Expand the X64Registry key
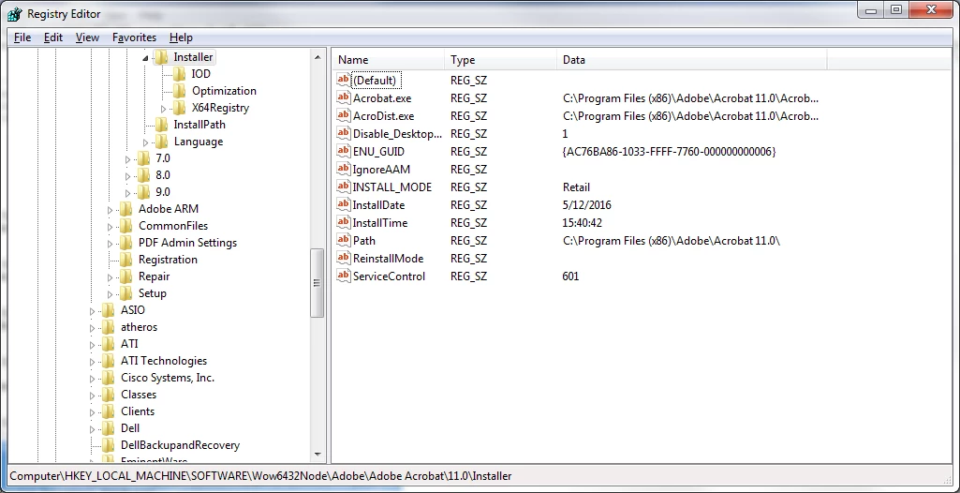Viewport: 960px width, 493px height. tap(163, 109)
